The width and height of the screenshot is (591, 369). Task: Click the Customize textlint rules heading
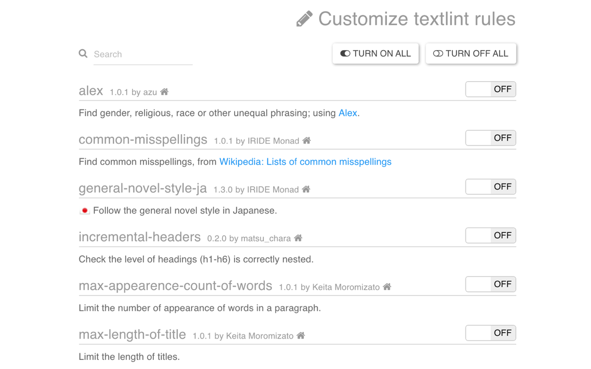pos(417,19)
